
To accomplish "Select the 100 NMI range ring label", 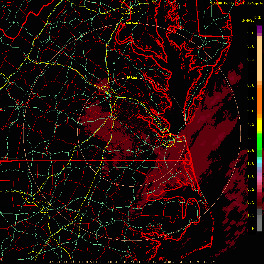I will [132, 23].
